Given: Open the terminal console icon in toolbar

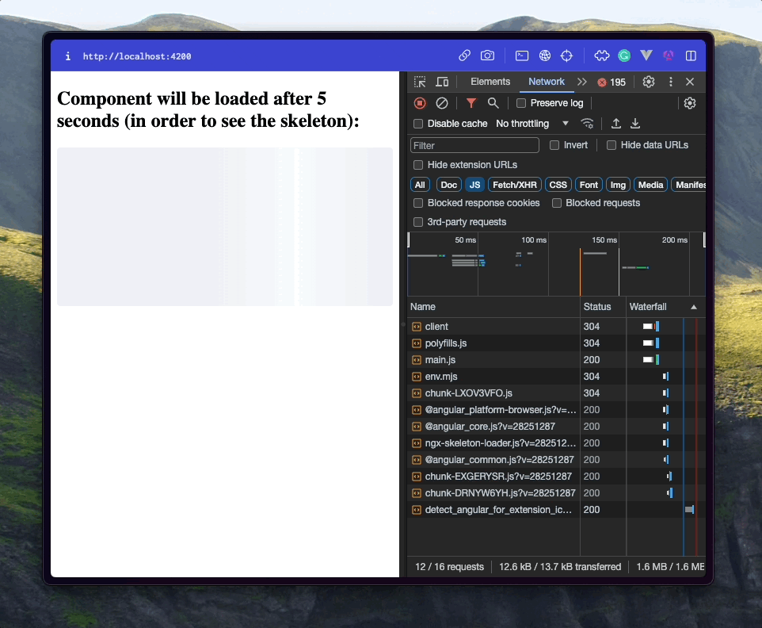Looking at the screenshot, I should click(522, 56).
